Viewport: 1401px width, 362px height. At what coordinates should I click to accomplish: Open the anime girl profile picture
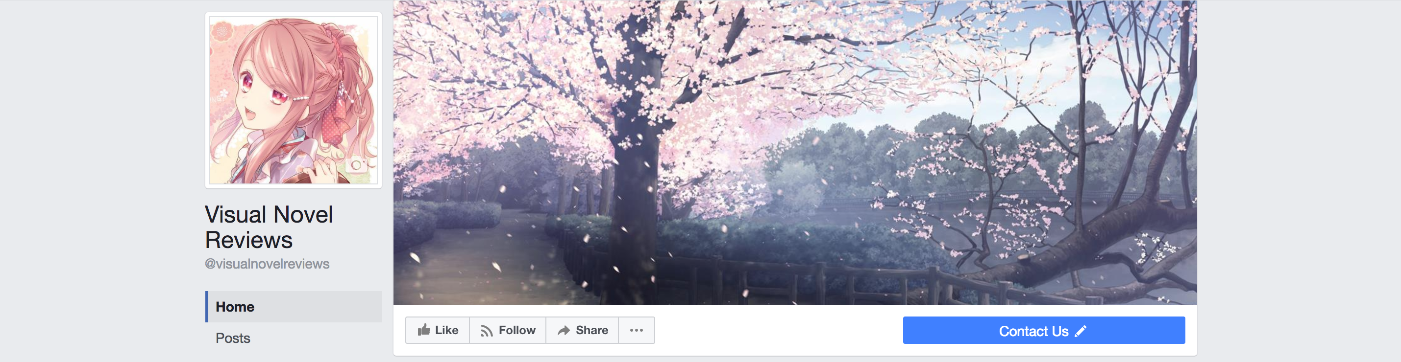(293, 100)
